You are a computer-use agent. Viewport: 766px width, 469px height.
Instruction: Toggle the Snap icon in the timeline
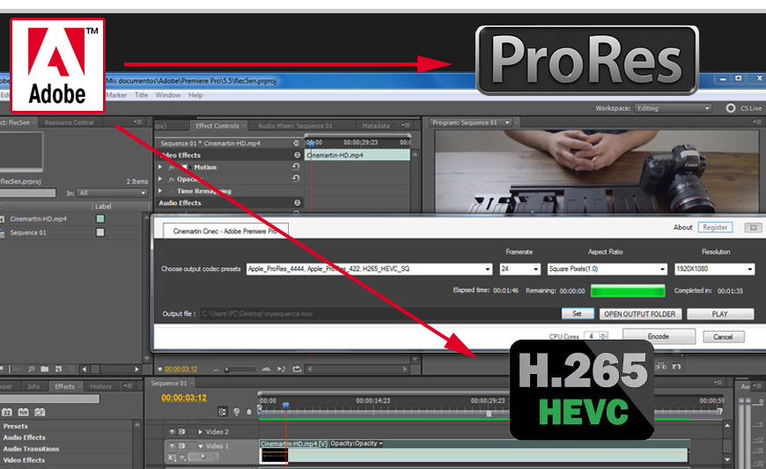coord(223,412)
